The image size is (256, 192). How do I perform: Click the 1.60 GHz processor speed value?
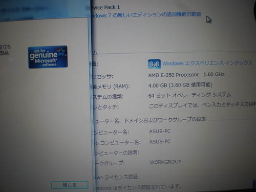click(214, 74)
